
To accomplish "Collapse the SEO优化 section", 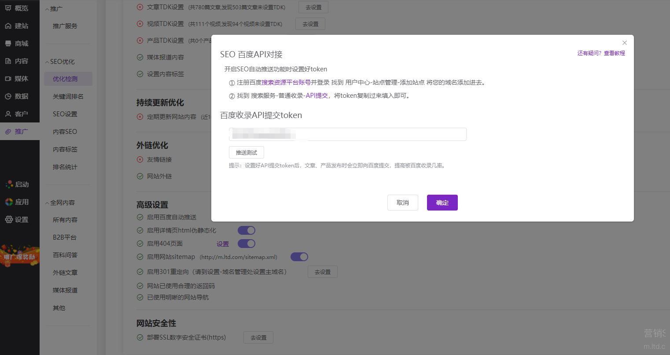I will coord(47,62).
